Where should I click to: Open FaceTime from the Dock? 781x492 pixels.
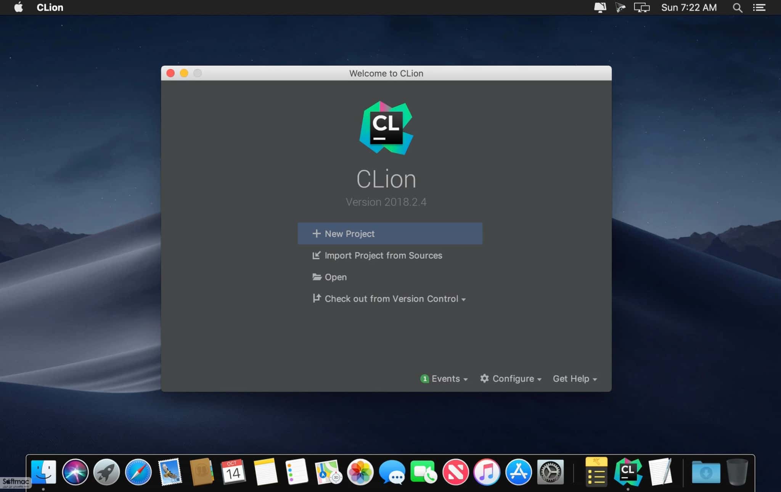(x=423, y=472)
